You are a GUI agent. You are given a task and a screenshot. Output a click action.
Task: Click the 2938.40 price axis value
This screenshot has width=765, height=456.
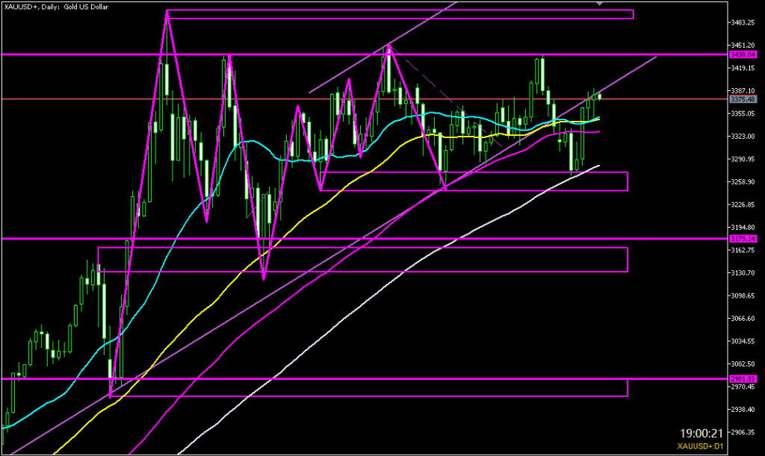pos(743,409)
